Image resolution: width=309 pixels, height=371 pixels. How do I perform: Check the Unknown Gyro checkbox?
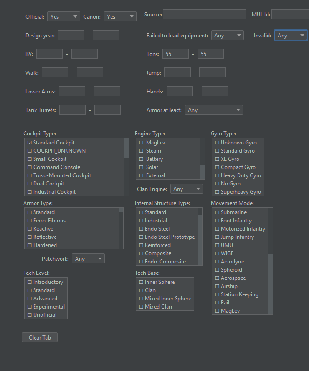pyautogui.click(x=217, y=143)
